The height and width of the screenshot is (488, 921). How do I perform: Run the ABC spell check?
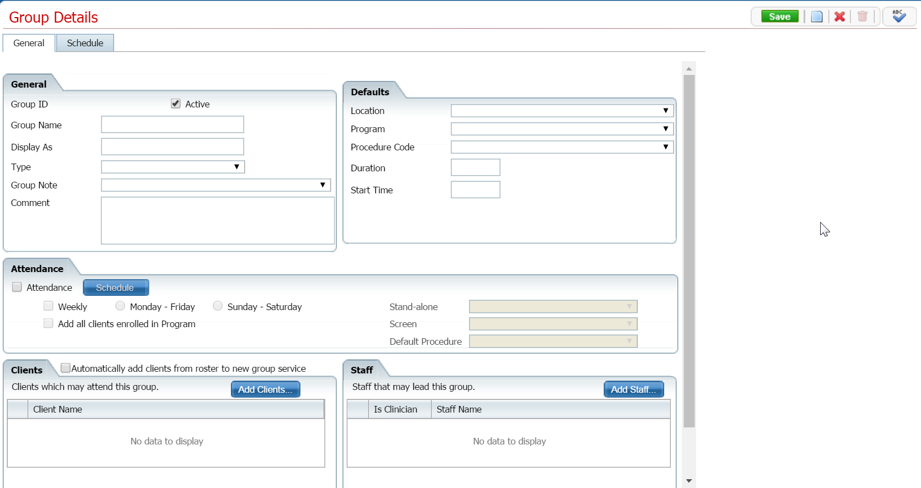[898, 17]
